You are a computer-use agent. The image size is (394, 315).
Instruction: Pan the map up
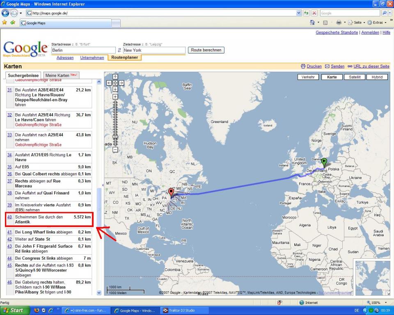click(115, 77)
